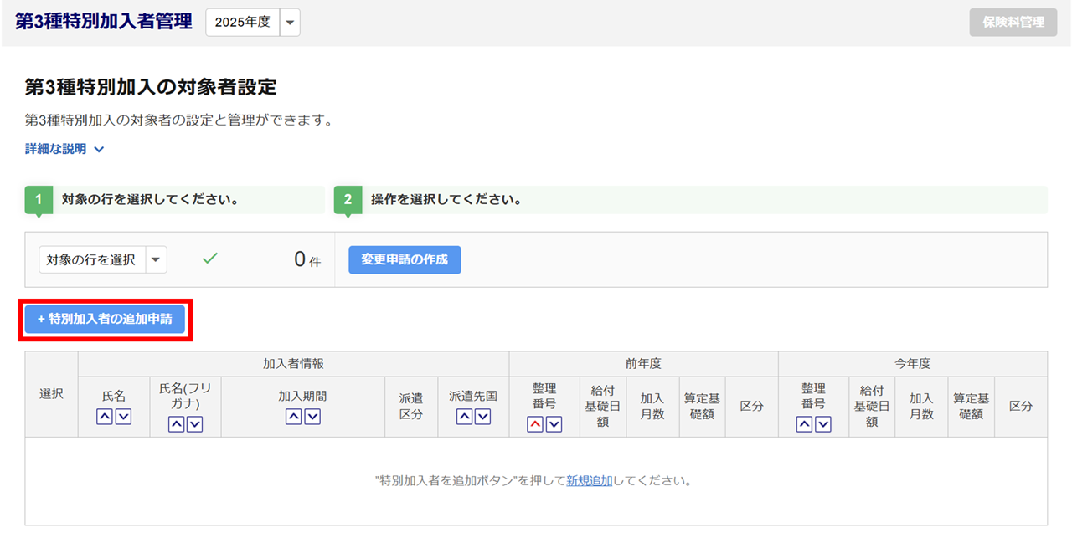
Task: Sort 今年度 整理番号 column descending
Action: point(822,424)
